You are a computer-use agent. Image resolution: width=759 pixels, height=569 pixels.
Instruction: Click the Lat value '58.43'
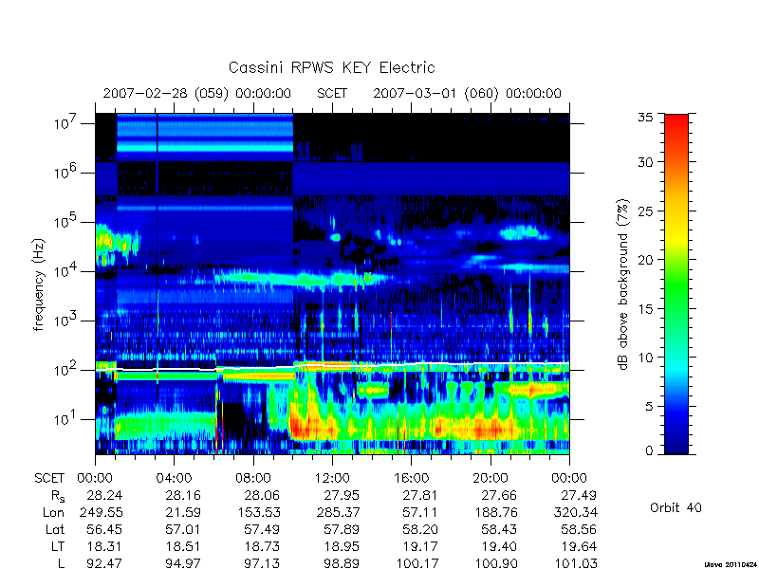tap(499, 529)
